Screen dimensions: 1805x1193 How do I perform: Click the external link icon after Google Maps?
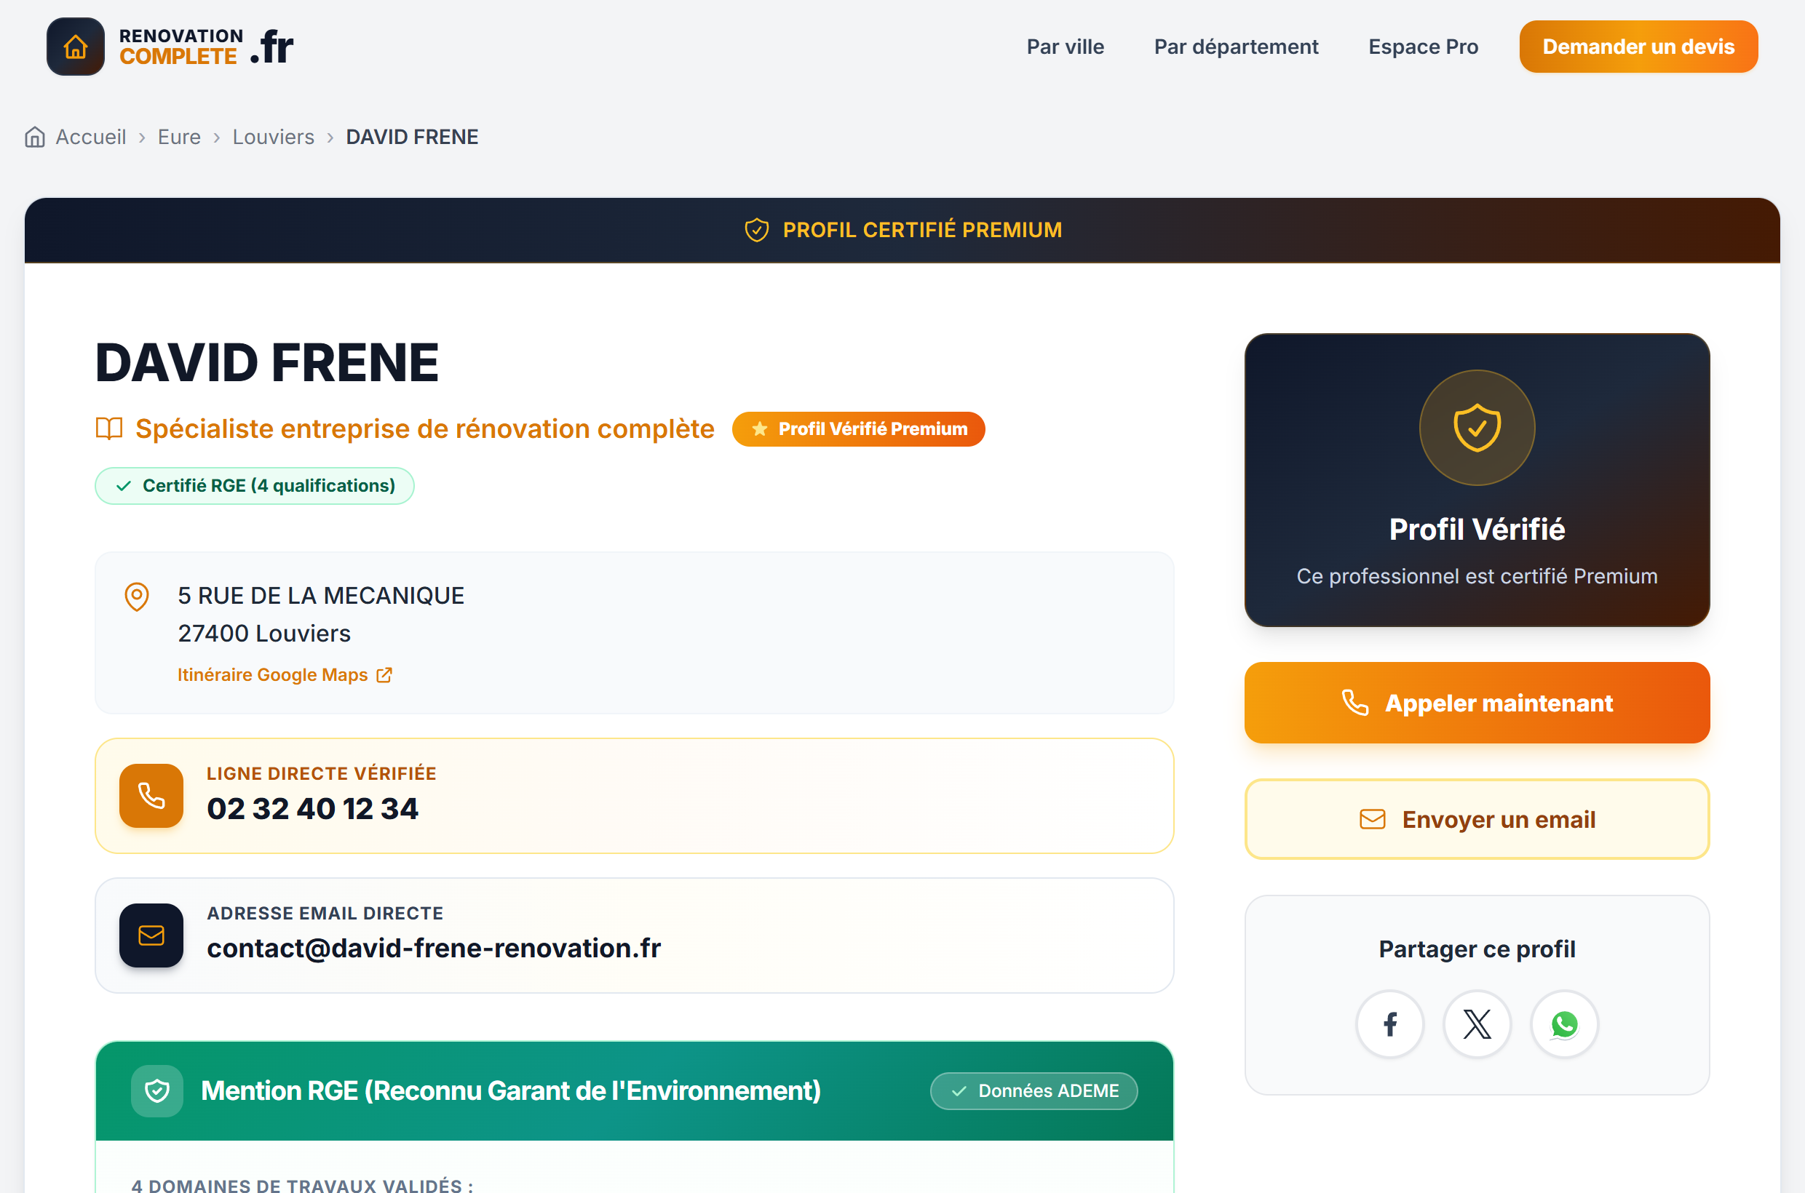[384, 675]
